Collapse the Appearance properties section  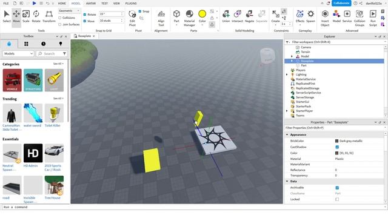287,134
